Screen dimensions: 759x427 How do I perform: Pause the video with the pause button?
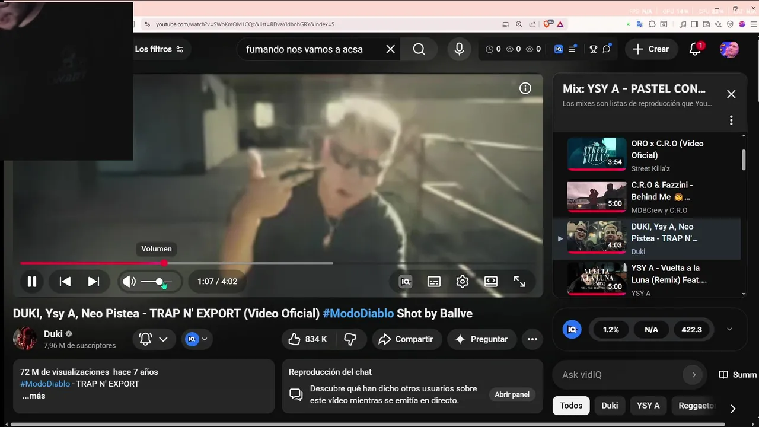click(x=32, y=282)
